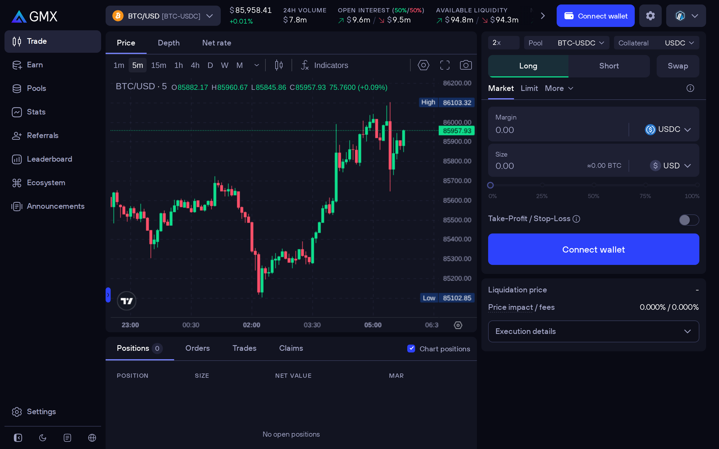Click the large Connect wallet button
Viewport: 719px width, 449px height.
tap(593, 249)
